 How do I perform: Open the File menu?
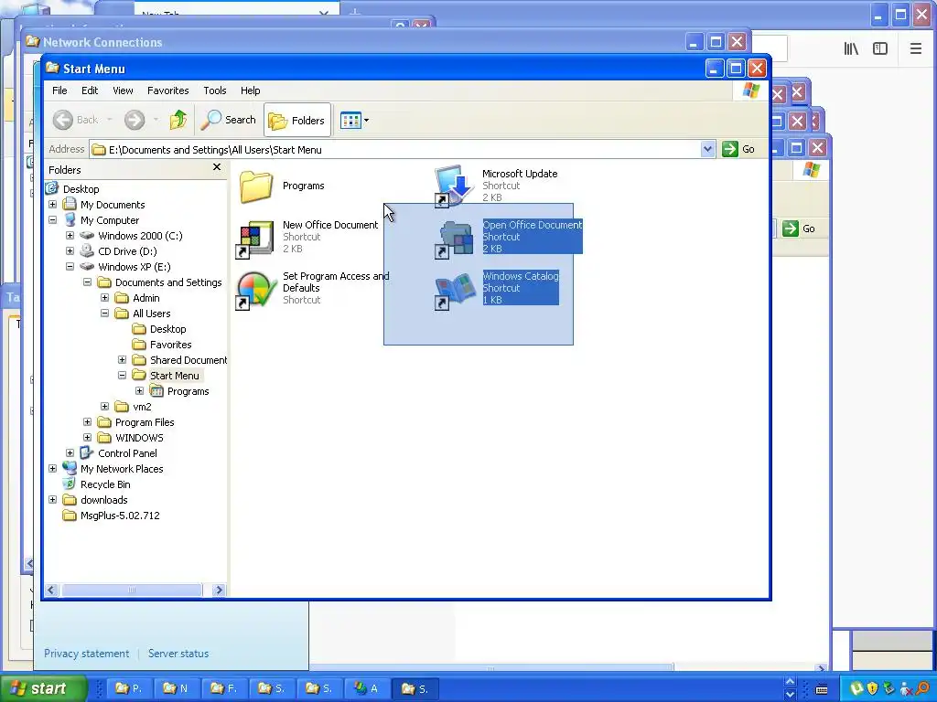pos(59,90)
